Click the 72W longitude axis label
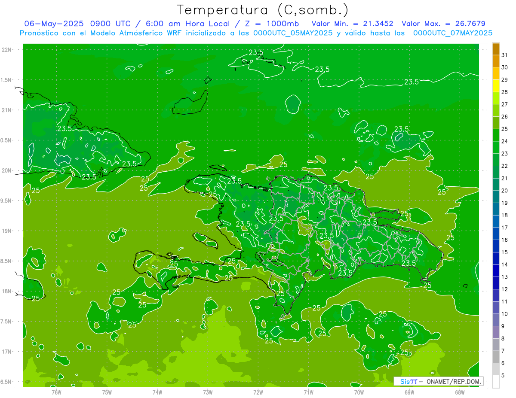 (x=258, y=392)
